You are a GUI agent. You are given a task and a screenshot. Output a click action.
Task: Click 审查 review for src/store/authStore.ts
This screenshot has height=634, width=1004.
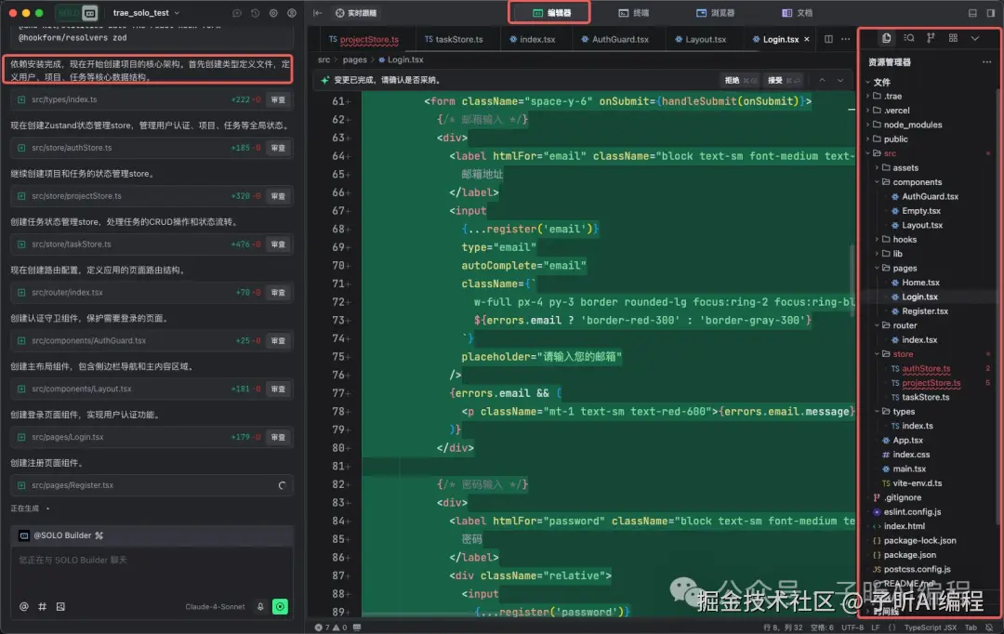tap(279, 148)
